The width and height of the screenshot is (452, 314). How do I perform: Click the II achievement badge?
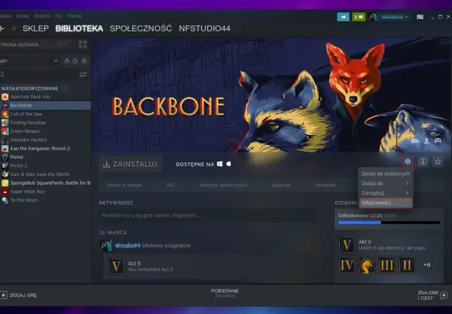click(407, 264)
